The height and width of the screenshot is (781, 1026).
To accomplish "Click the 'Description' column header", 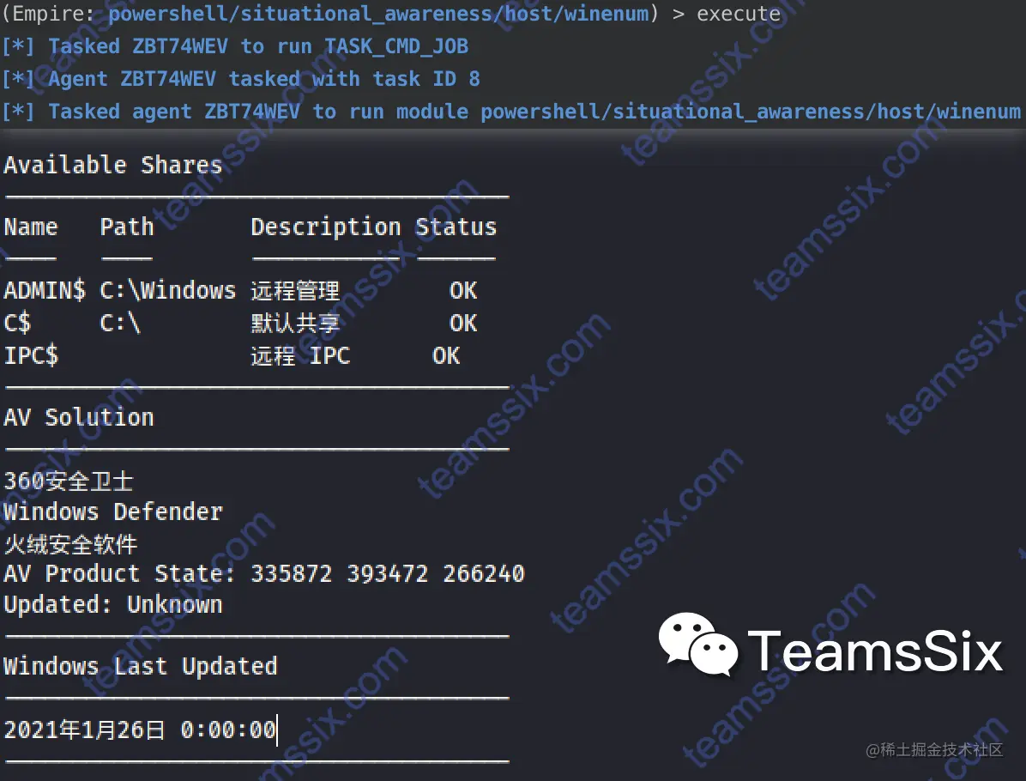I will [x=326, y=227].
